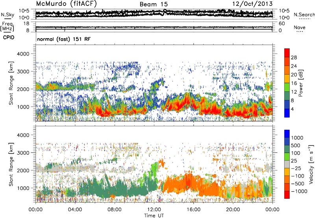Select the gray -25 to 25 velocity swatch
315x218 pixels.
pos(287,164)
